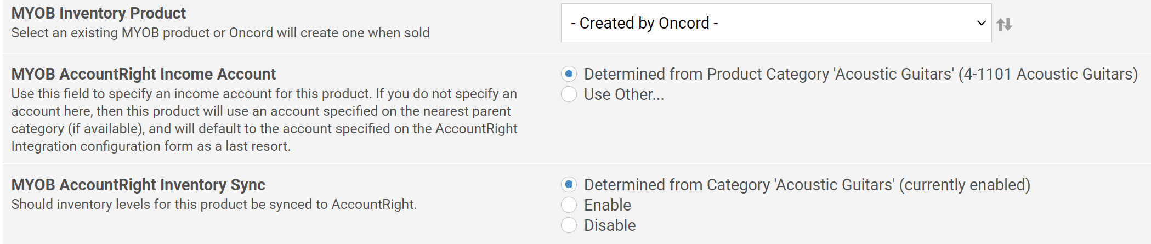Click the 'Select an existing MYOB product' help text
This screenshot has height=244, width=1151.
(x=220, y=33)
